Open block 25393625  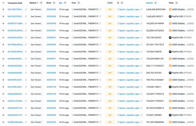coord(51,122)
